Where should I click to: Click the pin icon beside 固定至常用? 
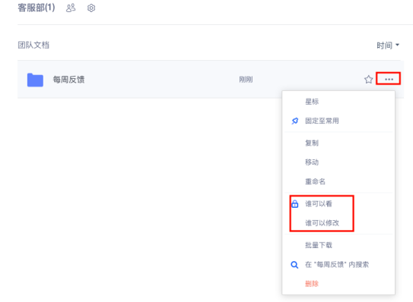tap(295, 121)
